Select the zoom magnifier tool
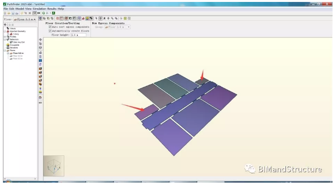Screen dimensions: 336x184 (x=112, y=18)
